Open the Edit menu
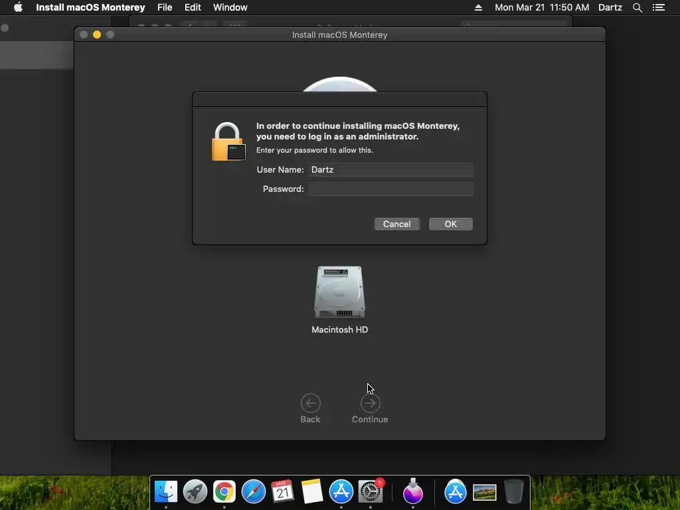 193,7
